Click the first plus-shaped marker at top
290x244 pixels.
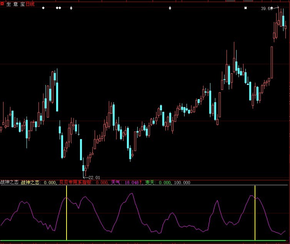(x=71, y=8)
